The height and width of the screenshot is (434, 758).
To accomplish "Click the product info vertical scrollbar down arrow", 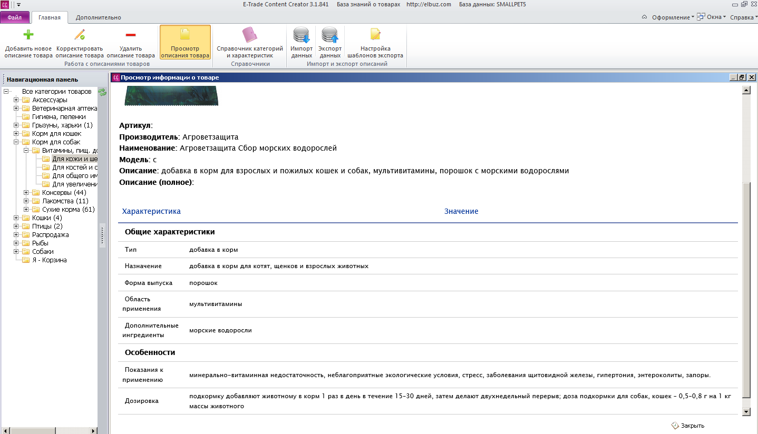I will 746,411.
